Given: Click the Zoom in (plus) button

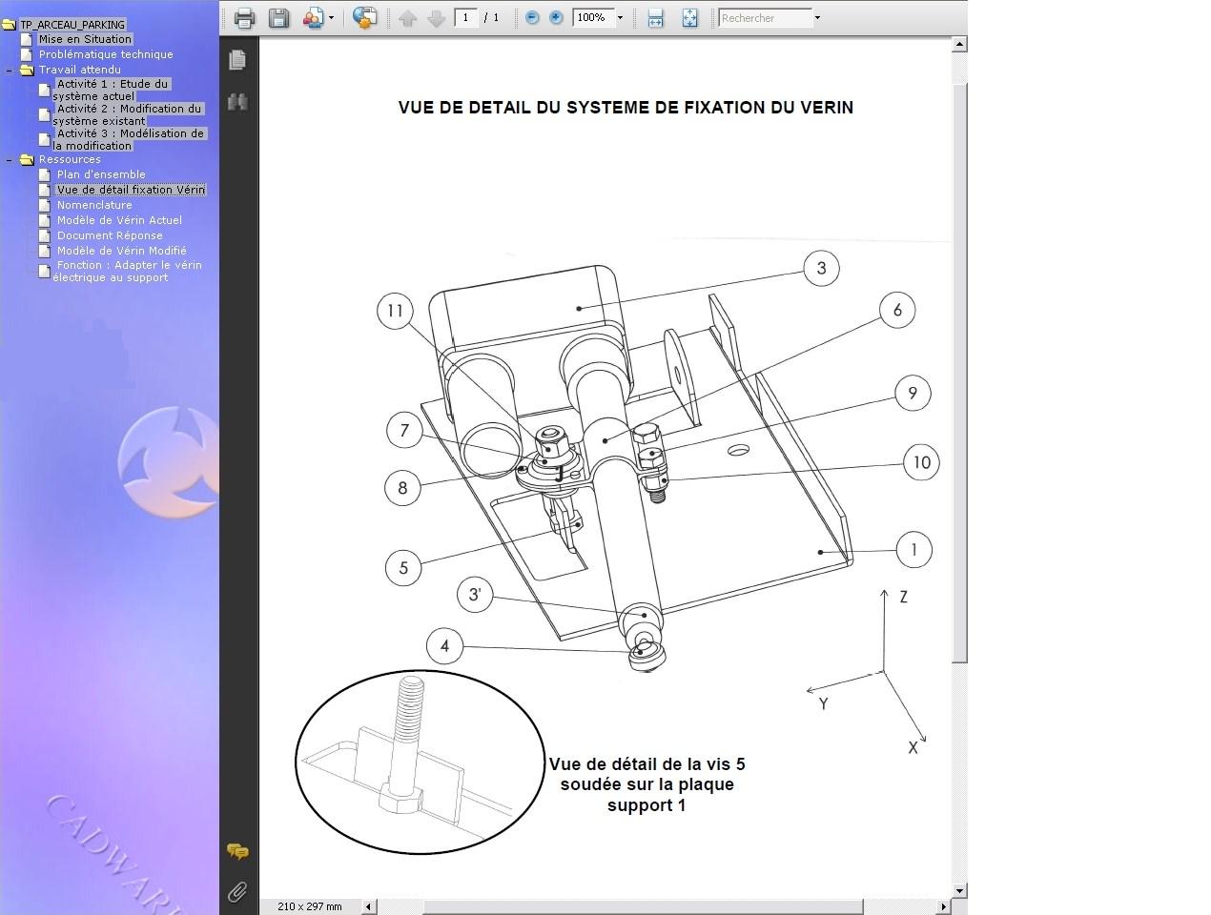Looking at the screenshot, I should pos(556,17).
